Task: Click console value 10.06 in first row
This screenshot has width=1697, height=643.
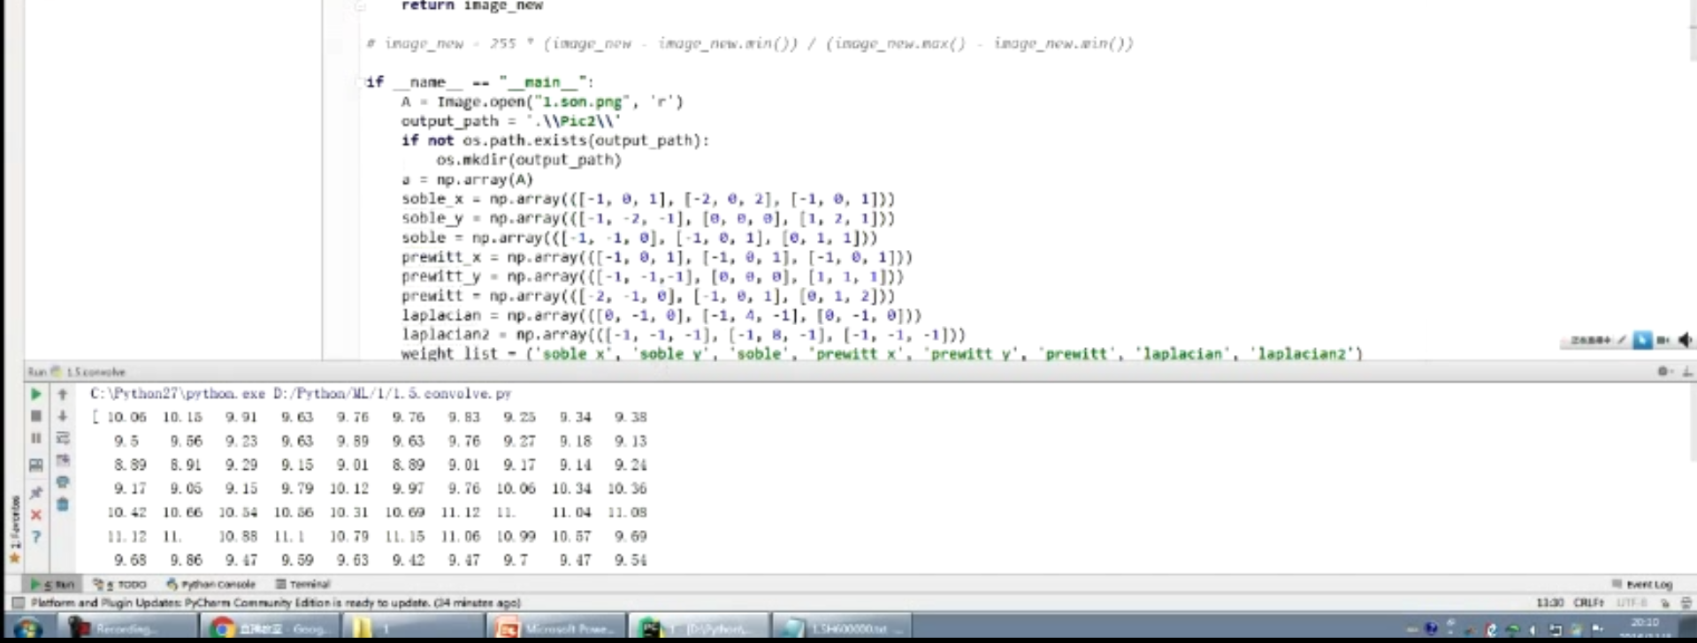Action: click(126, 417)
